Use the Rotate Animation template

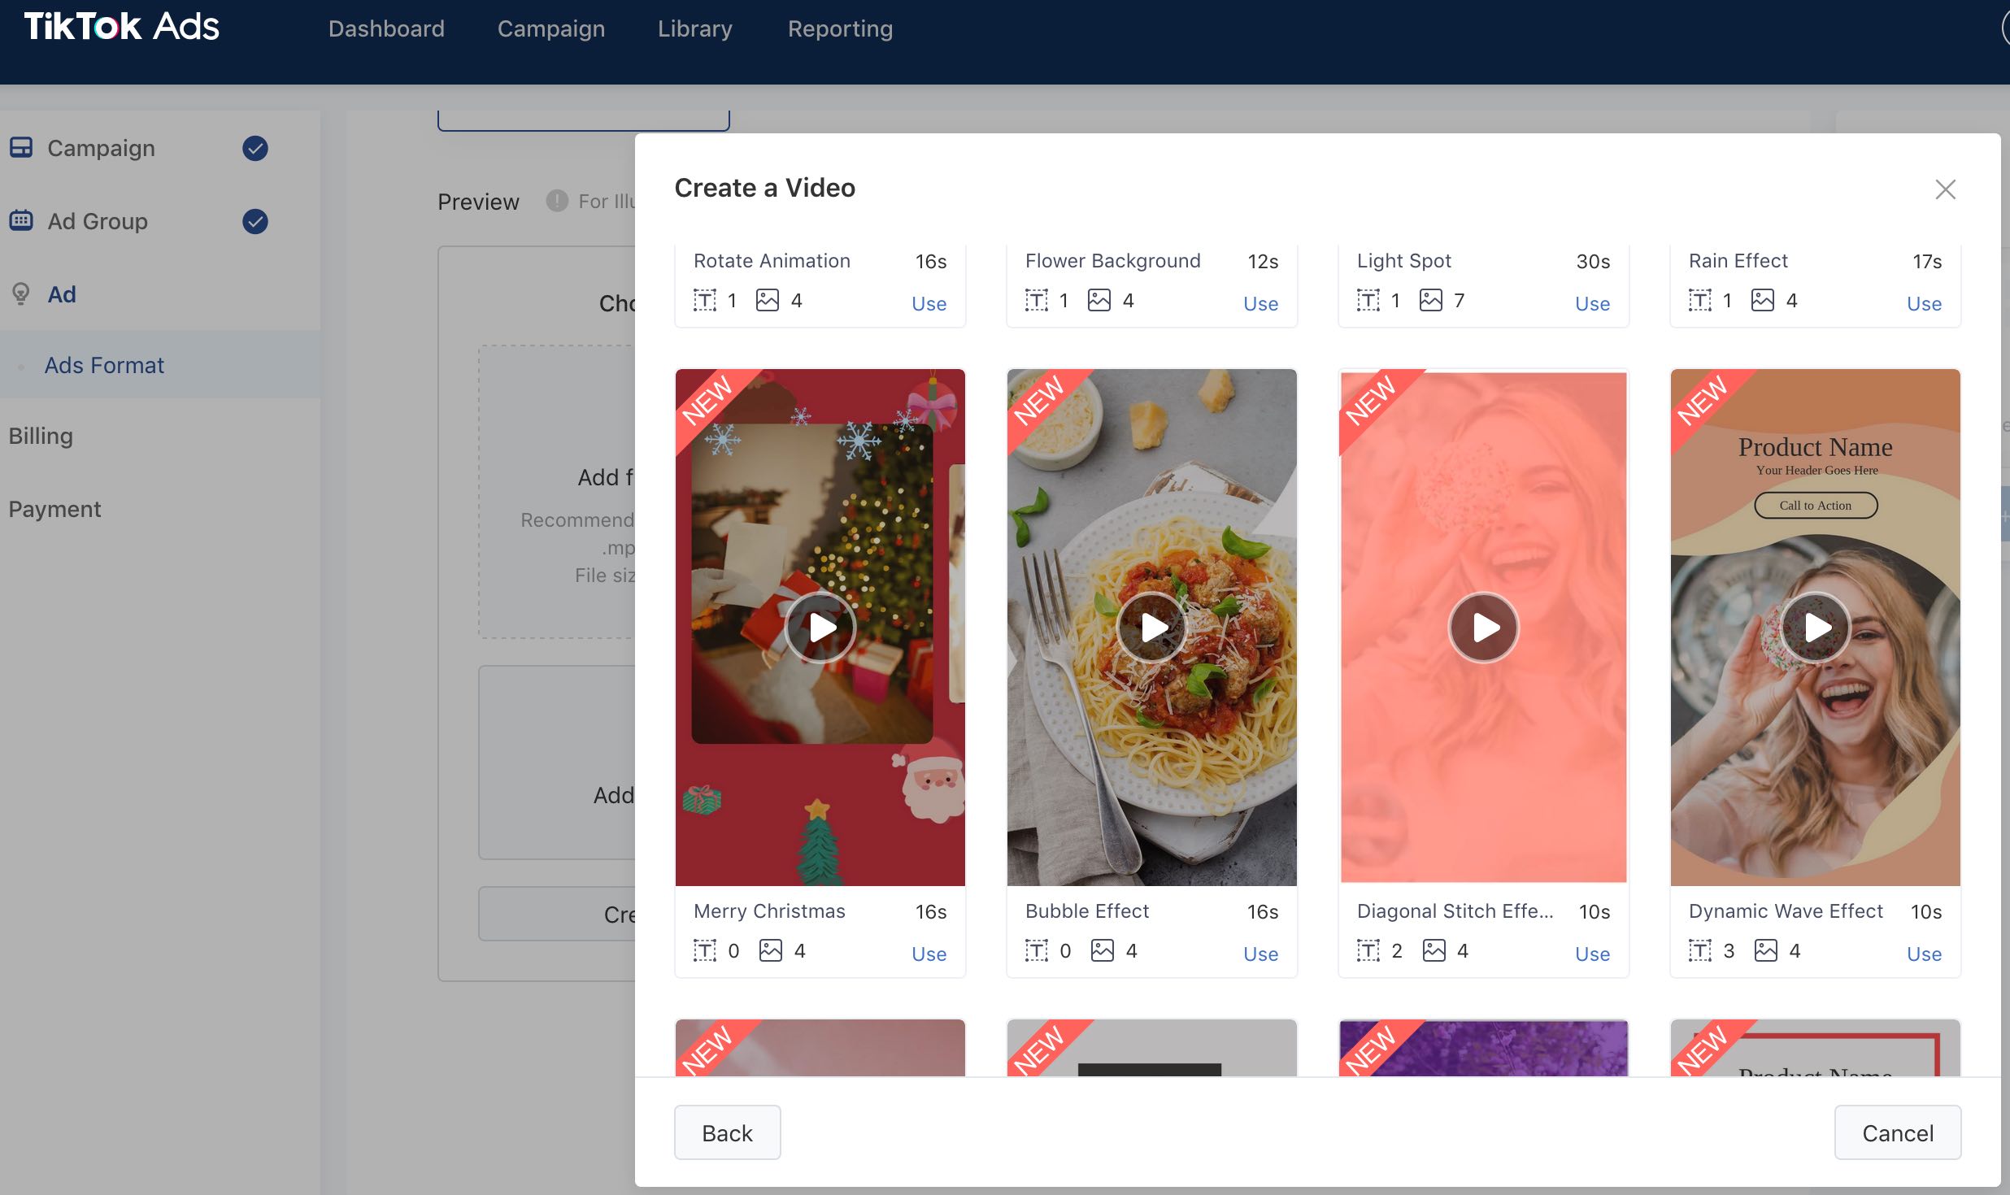[929, 304]
